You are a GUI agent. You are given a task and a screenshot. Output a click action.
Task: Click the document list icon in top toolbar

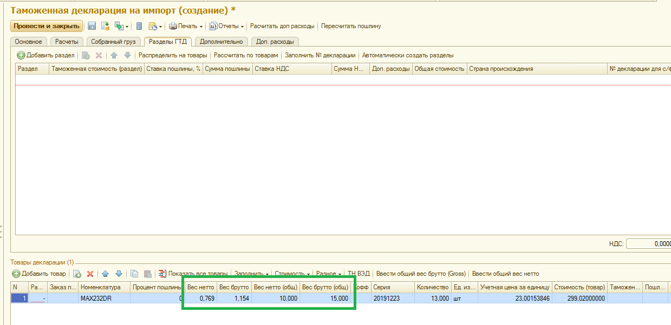point(139,26)
